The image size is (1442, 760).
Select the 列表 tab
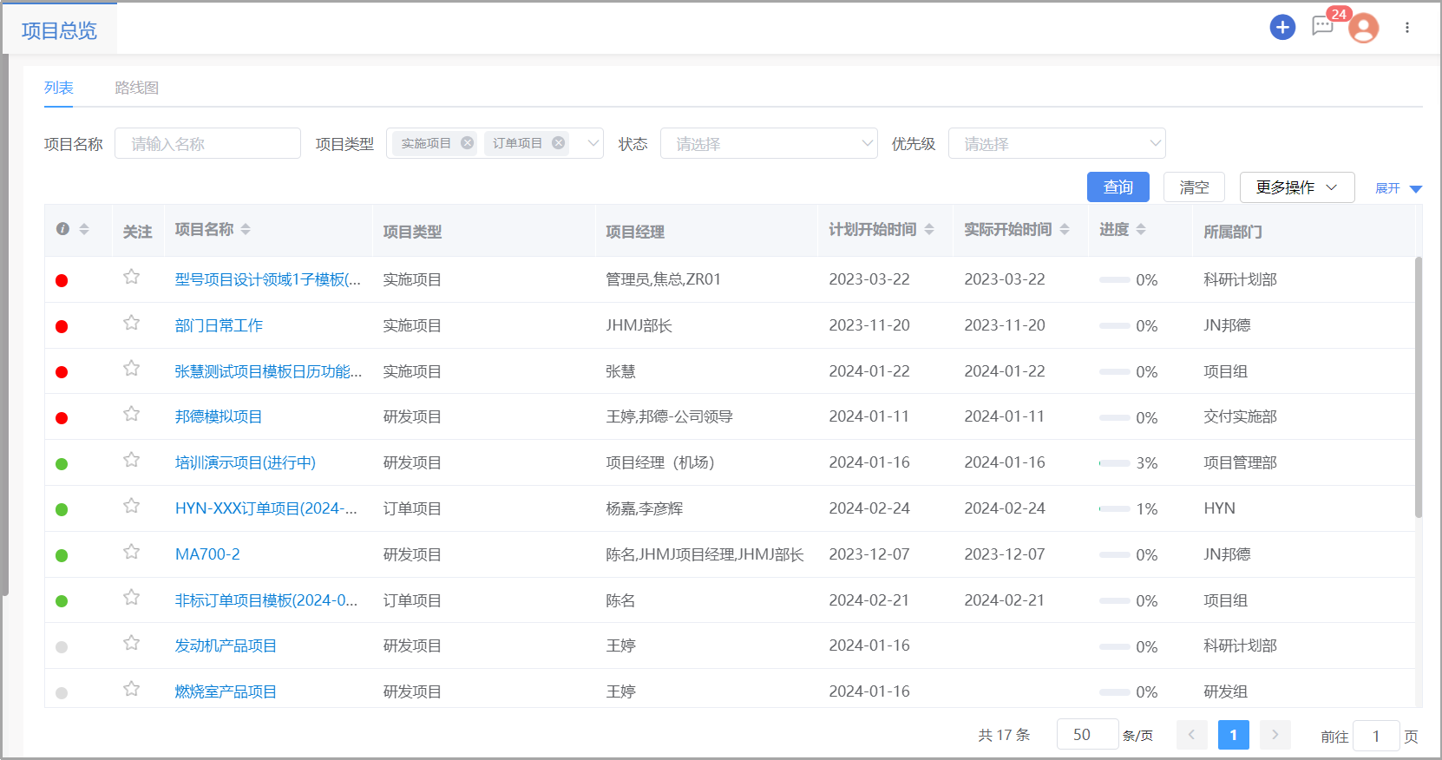tap(59, 88)
